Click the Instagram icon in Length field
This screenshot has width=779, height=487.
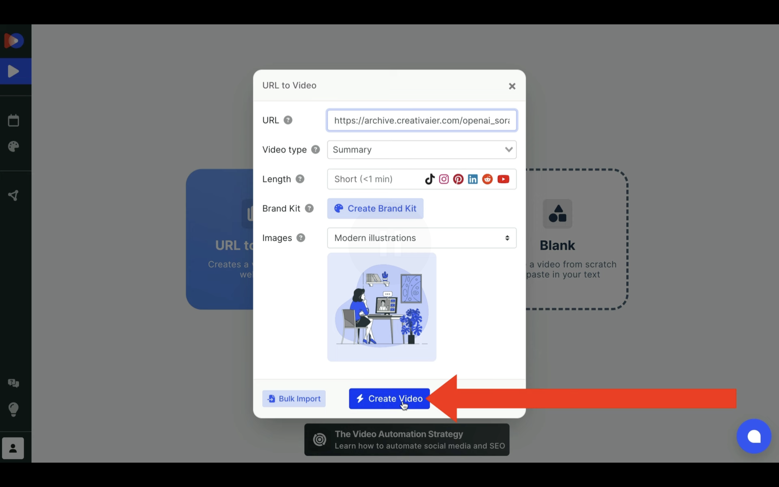444,179
